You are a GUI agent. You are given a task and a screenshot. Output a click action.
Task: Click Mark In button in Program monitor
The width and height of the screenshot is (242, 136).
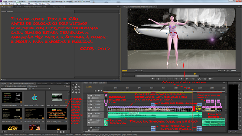click(159, 79)
